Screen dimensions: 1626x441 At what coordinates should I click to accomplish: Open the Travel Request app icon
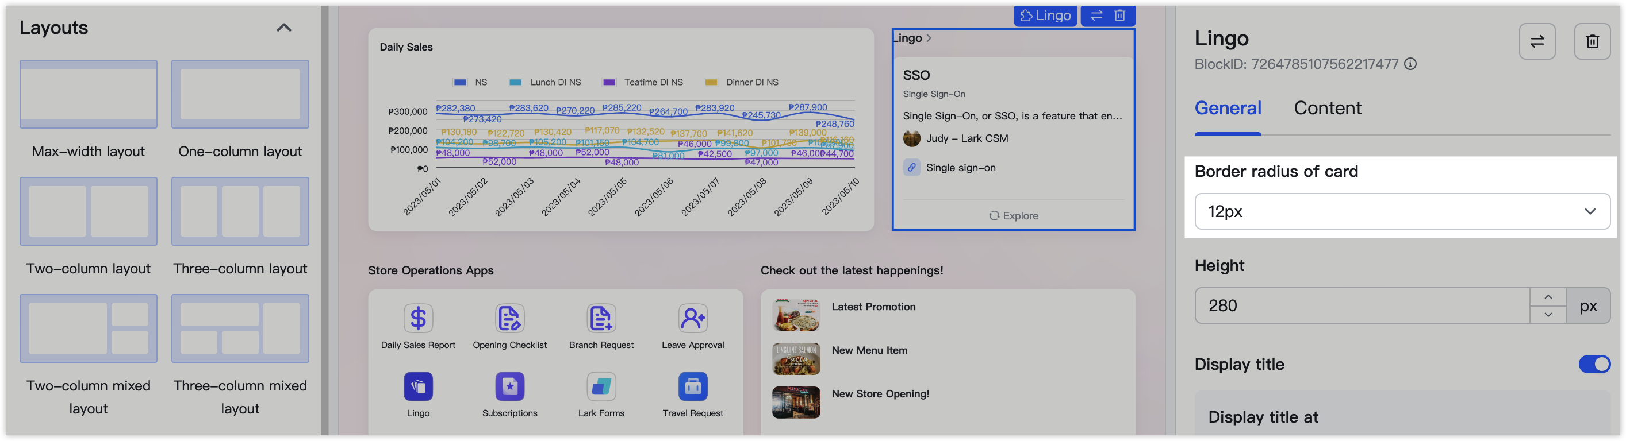[x=692, y=387]
